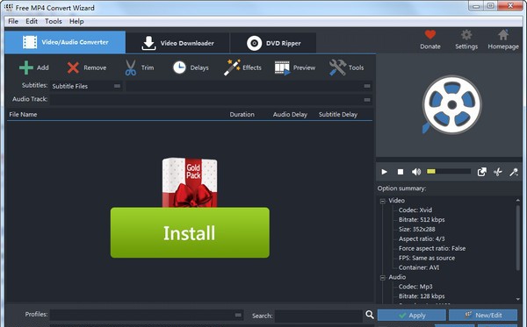Select 'Bitrate: 512 kbps' row
This screenshot has height=327, width=527.
tap(422, 220)
